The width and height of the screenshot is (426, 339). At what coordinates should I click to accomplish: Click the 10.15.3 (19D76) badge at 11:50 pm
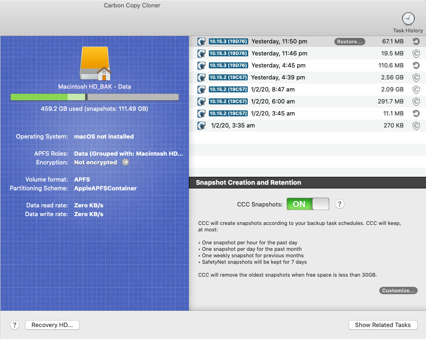click(228, 42)
